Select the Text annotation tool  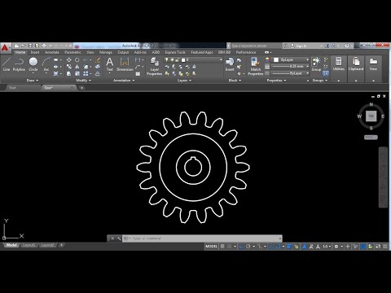(110, 64)
